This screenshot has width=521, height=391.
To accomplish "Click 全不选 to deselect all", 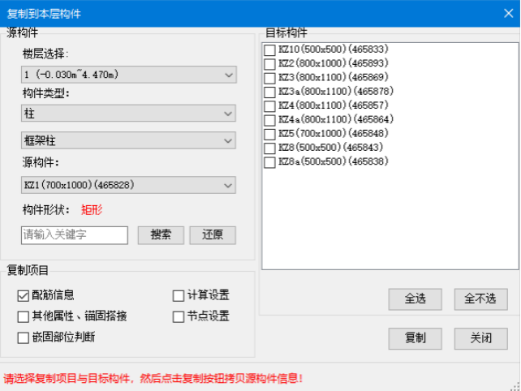I will [x=480, y=299].
